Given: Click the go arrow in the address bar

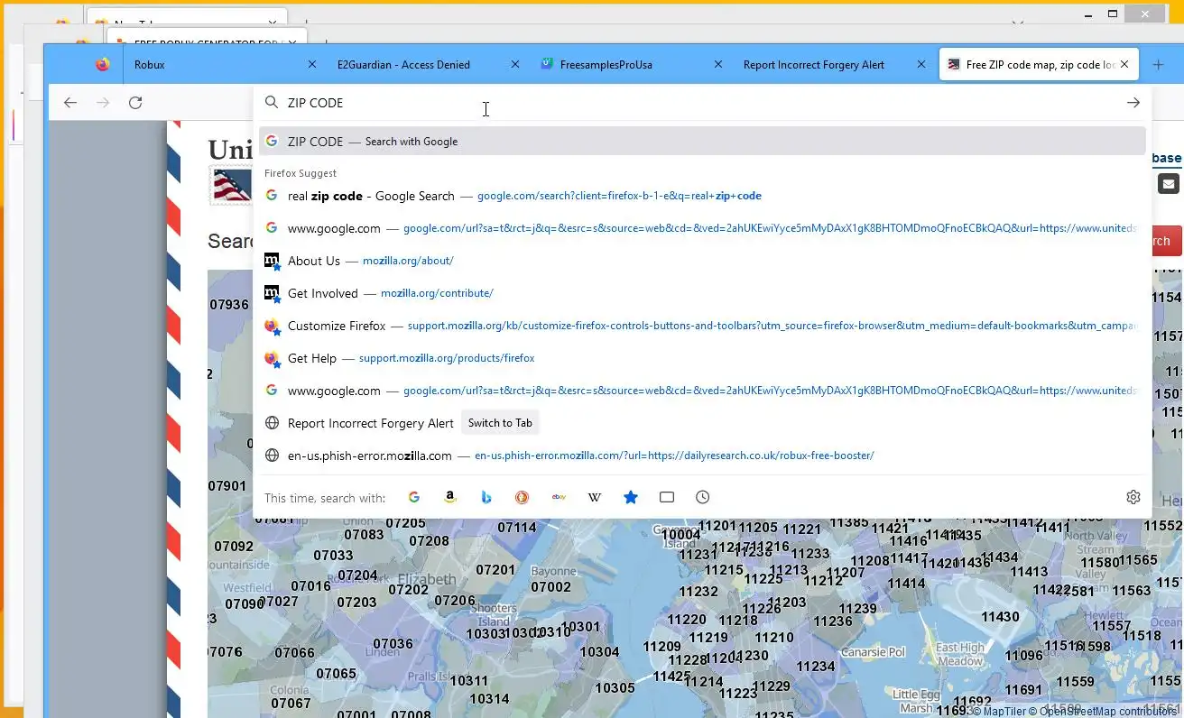Looking at the screenshot, I should click(1133, 103).
